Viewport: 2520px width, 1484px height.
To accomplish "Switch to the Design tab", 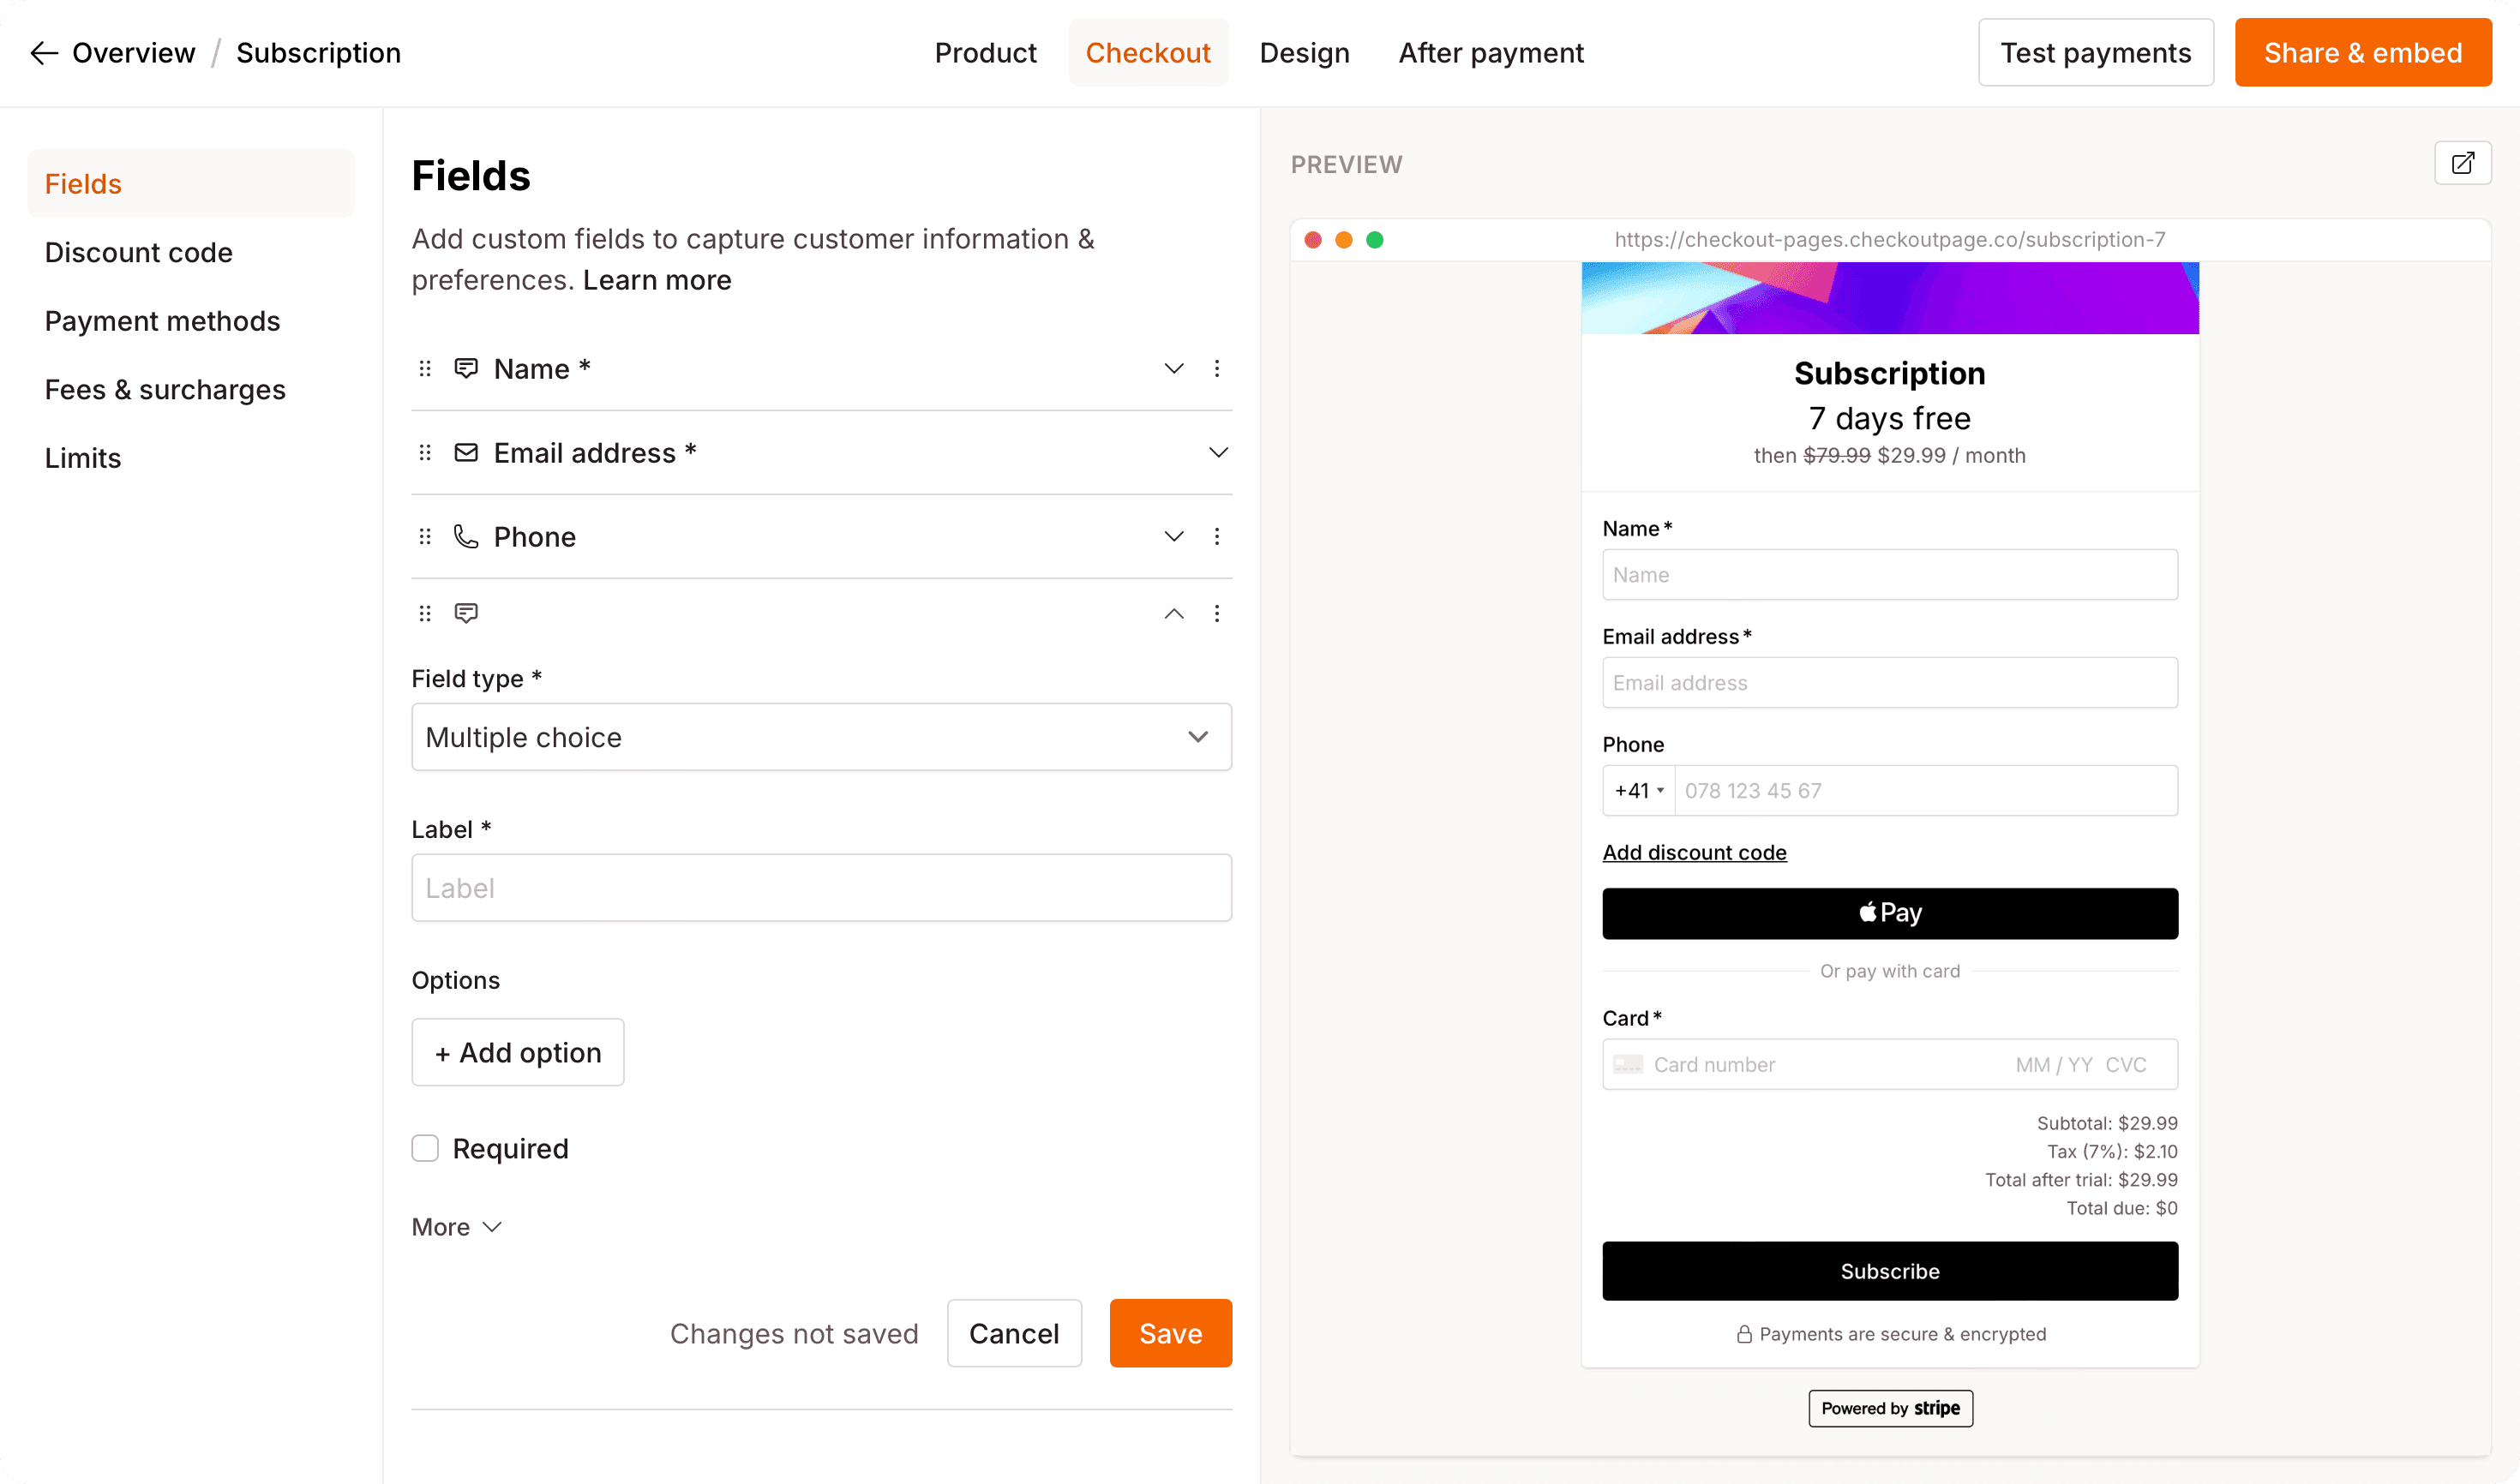I will (x=1305, y=52).
